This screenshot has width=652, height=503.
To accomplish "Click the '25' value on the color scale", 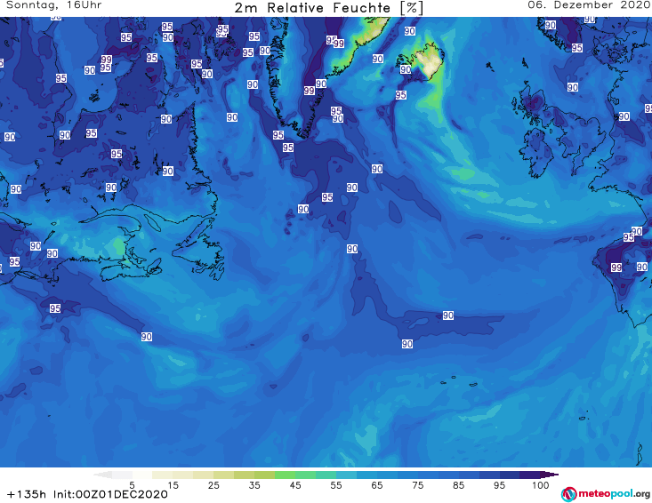I will point(213,485).
